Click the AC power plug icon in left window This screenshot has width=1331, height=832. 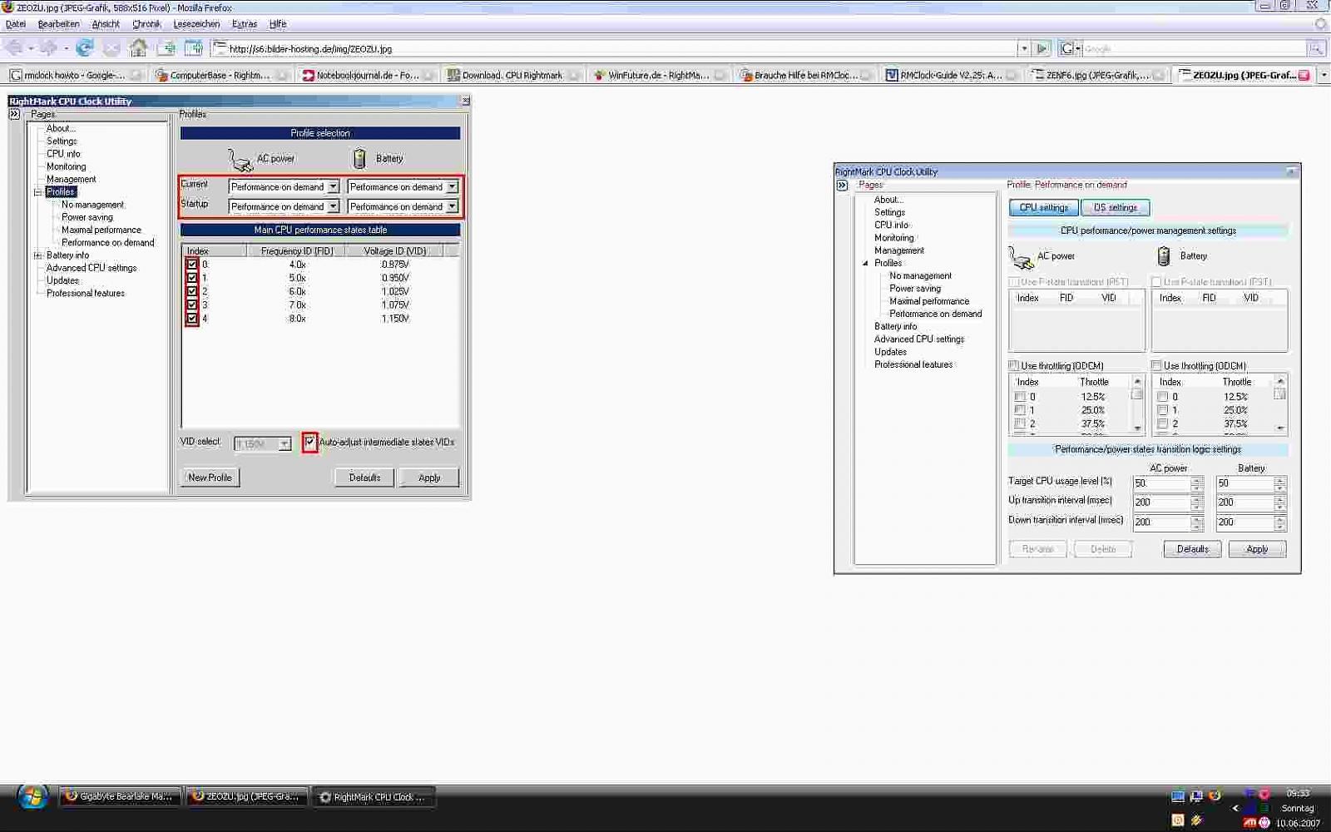240,159
